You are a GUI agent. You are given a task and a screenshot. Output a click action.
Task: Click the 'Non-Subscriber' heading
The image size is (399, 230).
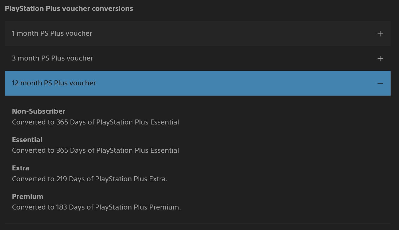pyautogui.click(x=39, y=111)
